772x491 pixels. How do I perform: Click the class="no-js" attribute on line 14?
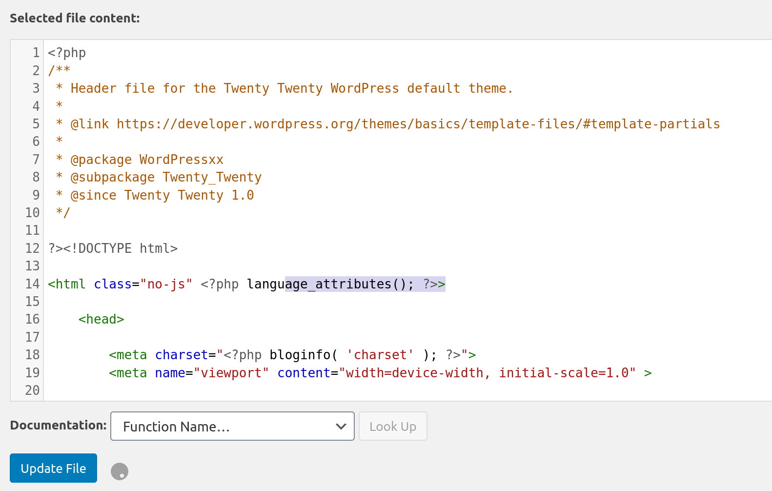point(143,284)
